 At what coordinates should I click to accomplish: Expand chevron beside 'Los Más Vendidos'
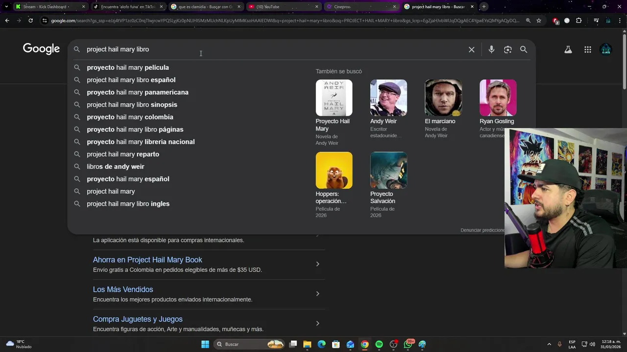tap(317, 294)
